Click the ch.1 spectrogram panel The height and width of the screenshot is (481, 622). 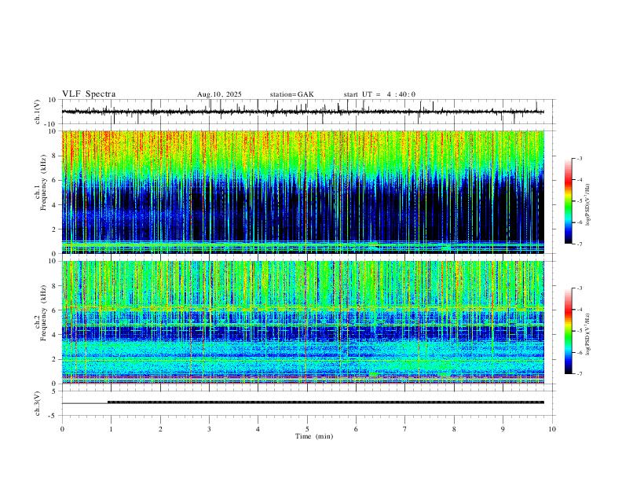pyautogui.click(x=303, y=192)
